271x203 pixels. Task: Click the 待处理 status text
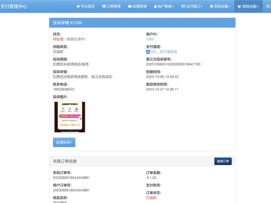point(58,39)
